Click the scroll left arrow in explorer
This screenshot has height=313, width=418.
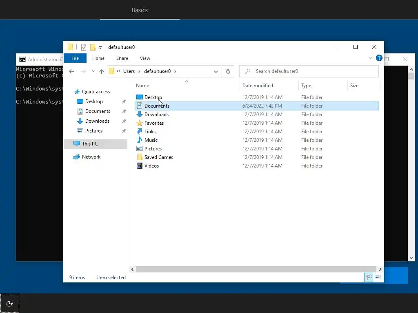pyautogui.click(x=132, y=269)
